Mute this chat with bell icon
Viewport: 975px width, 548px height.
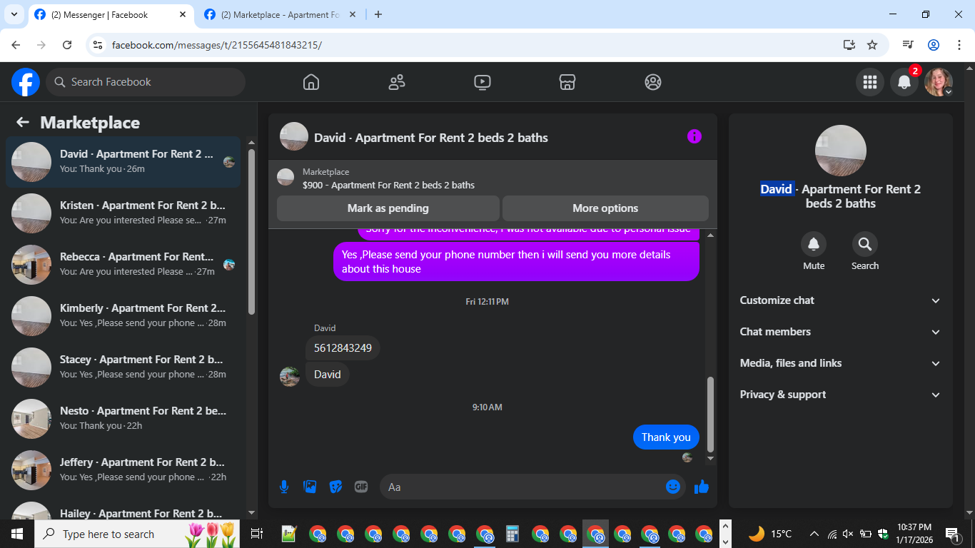tap(814, 245)
